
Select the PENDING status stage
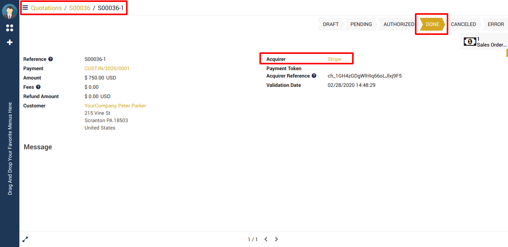pyautogui.click(x=361, y=24)
